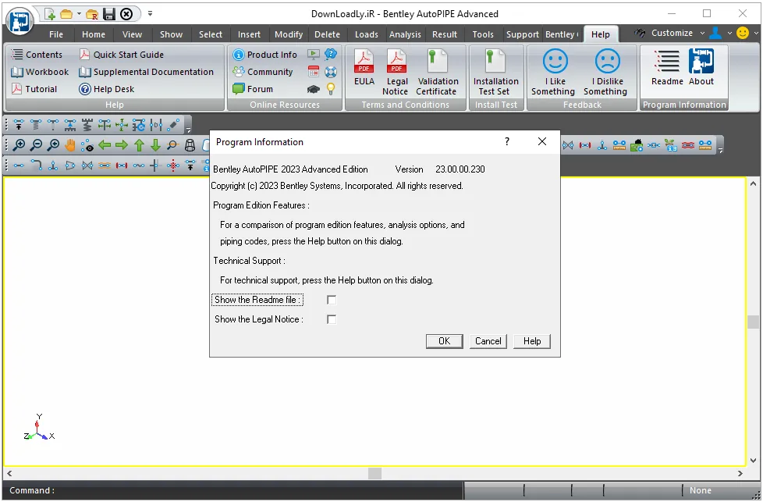Click the calendar icon in Online Resources
Viewport: 763px width, 502px height.
314,72
